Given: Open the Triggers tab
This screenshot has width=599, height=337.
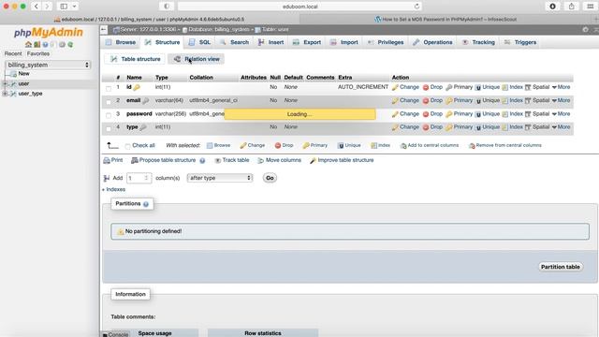Looking at the screenshot, I should (x=520, y=42).
